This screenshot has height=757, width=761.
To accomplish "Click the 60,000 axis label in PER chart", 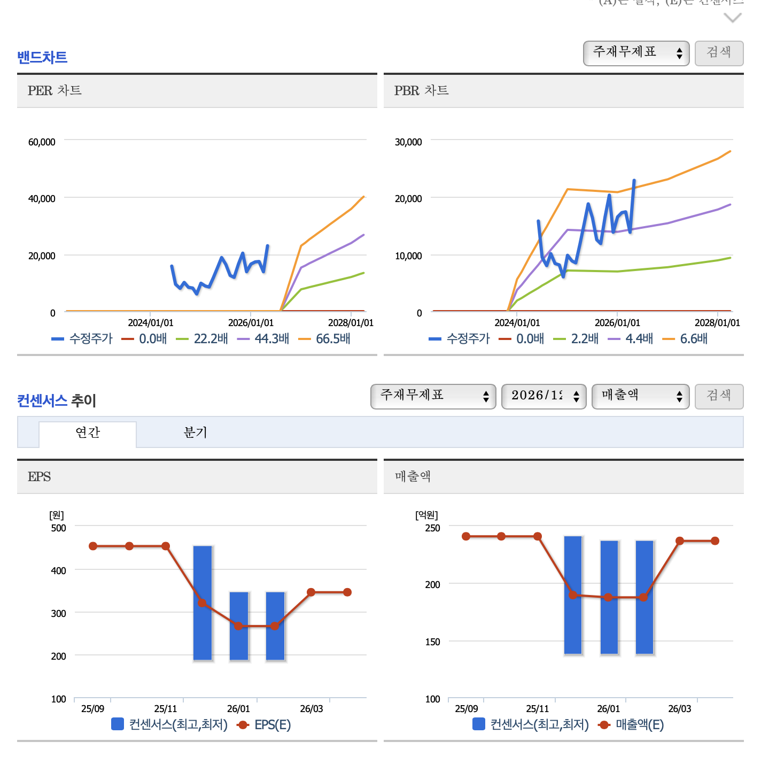I will coord(42,142).
